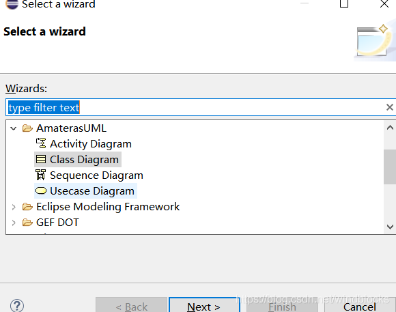Select the Usecase Diagram wizard entry

(85, 190)
